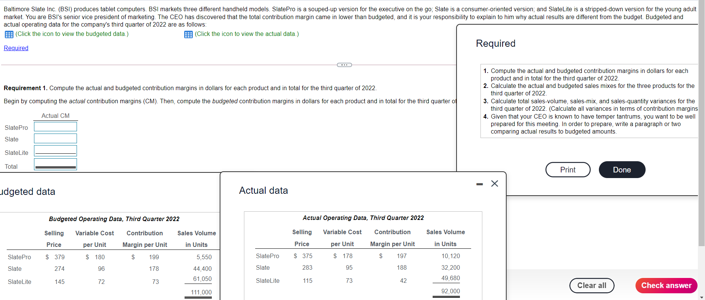705x300 pixels.
Task: Select budgeted SlatePro selling price 379
Action: click(59, 257)
